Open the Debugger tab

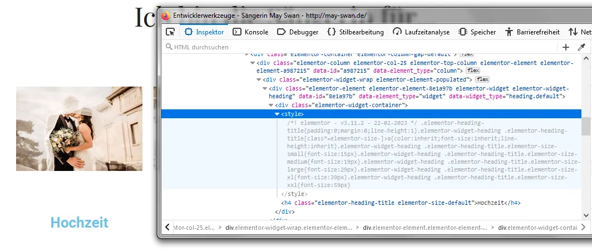pyautogui.click(x=298, y=32)
